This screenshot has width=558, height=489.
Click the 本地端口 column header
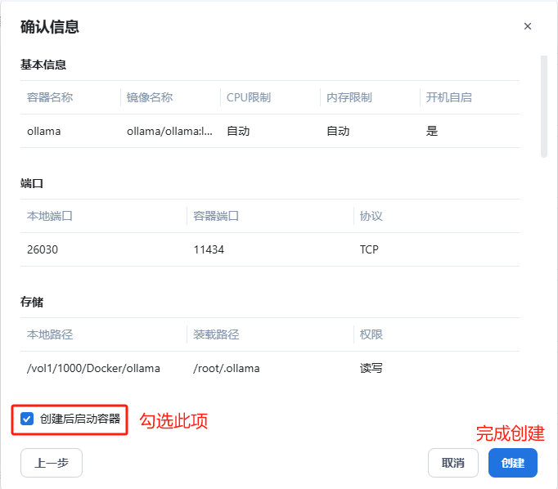(50, 216)
